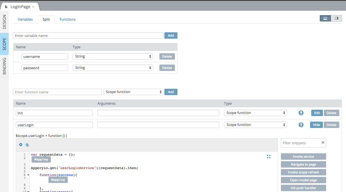The width and height of the screenshot is (346, 192).
Task: Hide the userLogin function code
Action: [x=317, y=125]
